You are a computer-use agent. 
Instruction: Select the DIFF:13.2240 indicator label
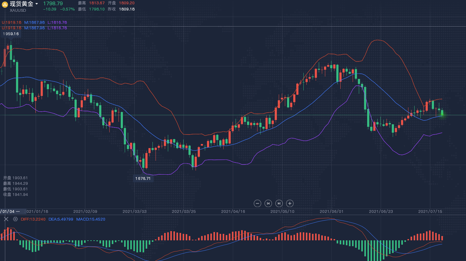pos(33,219)
